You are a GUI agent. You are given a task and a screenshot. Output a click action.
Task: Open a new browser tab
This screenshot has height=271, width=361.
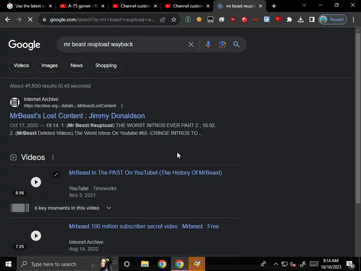coord(274,6)
